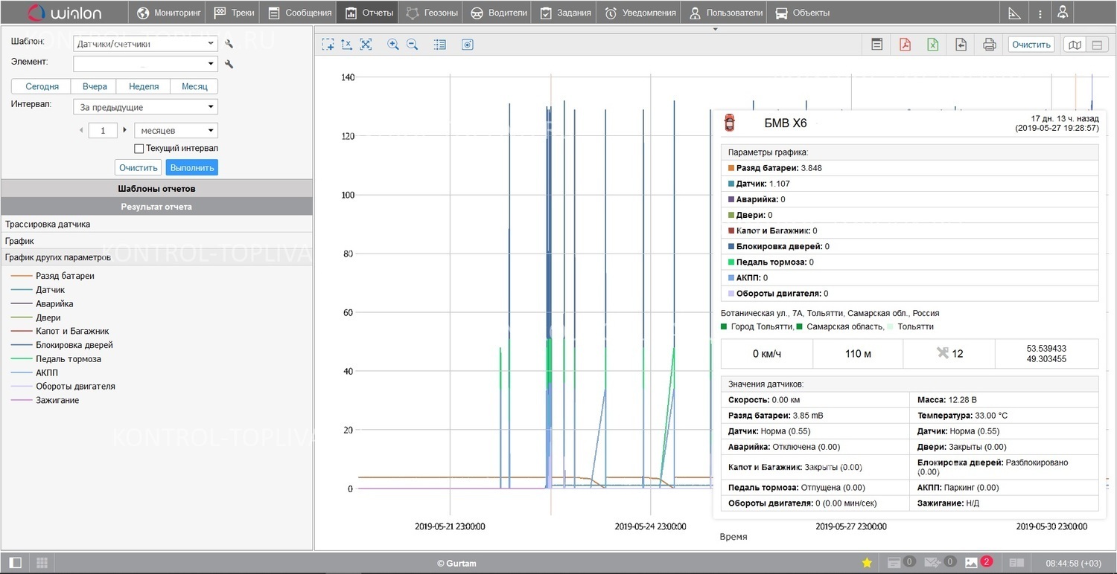Image resolution: width=1117 pixels, height=574 pixels.
Task: Toggle the Педаль тормоза legend entry
Action: pos(56,359)
